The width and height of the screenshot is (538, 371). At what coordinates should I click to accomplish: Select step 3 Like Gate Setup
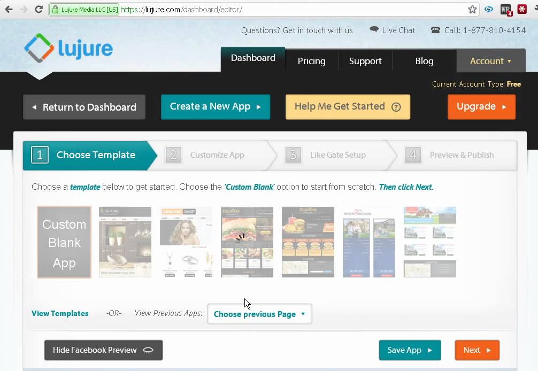pyautogui.click(x=333, y=156)
